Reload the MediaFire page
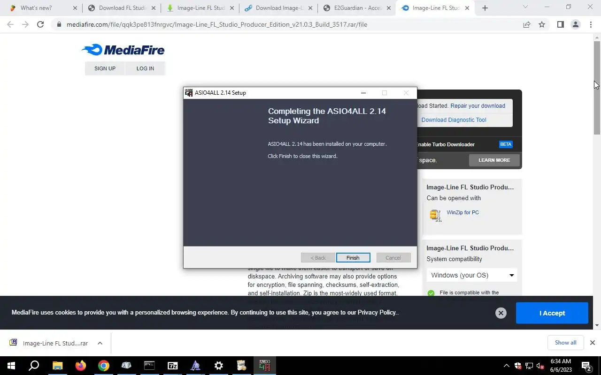This screenshot has width=601, height=375. pyautogui.click(x=40, y=24)
